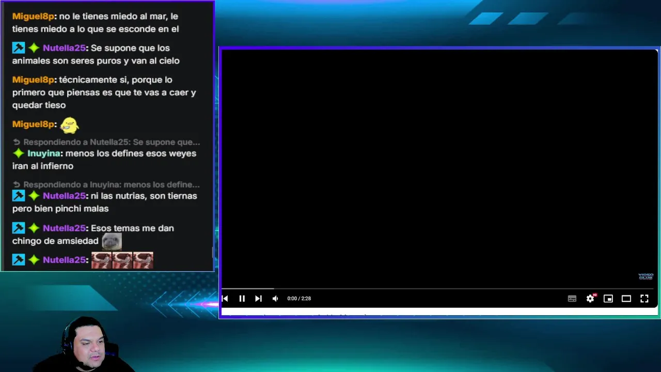Click the yellow duck emote
Screen dimensions: 661x372
[x=69, y=125]
